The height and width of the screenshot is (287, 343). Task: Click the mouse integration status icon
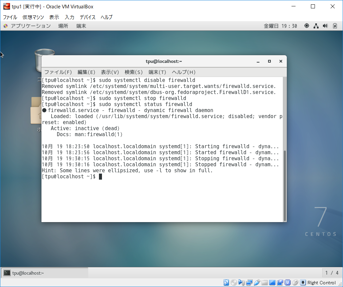click(295, 283)
